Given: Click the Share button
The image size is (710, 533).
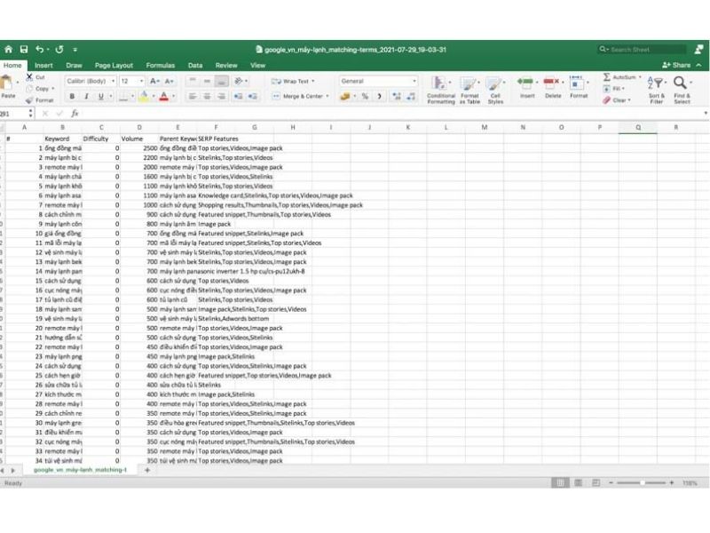Looking at the screenshot, I should [x=676, y=65].
